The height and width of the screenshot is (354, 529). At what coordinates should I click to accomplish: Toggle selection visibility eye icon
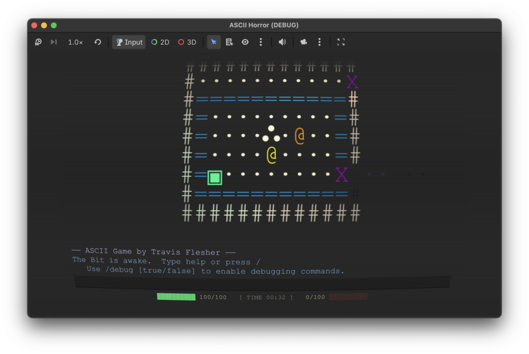(245, 42)
